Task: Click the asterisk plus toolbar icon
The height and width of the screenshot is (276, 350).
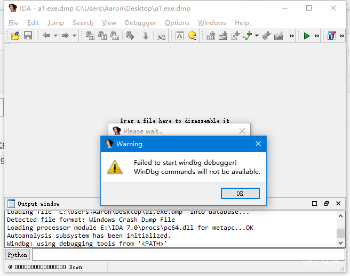Action: coord(266,36)
